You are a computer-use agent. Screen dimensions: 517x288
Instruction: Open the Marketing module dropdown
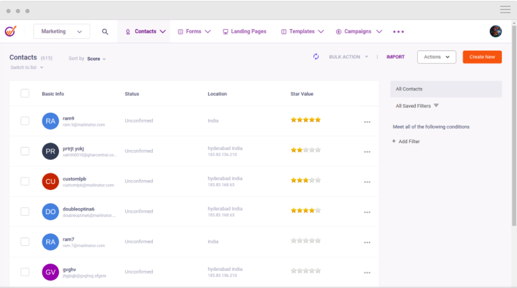[61, 32]
